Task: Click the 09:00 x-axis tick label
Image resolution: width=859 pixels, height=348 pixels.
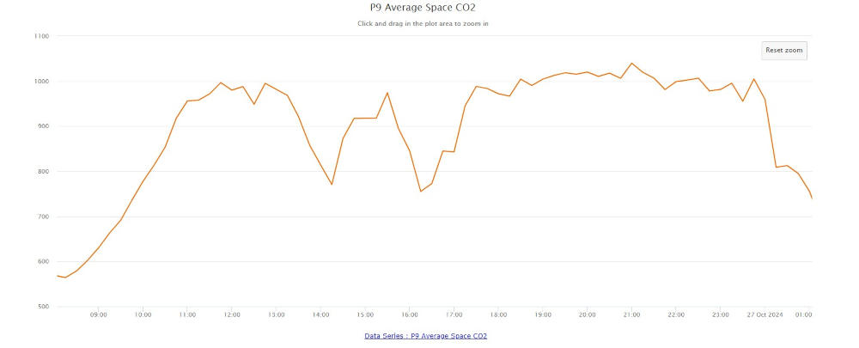Action: pos(99,315)
